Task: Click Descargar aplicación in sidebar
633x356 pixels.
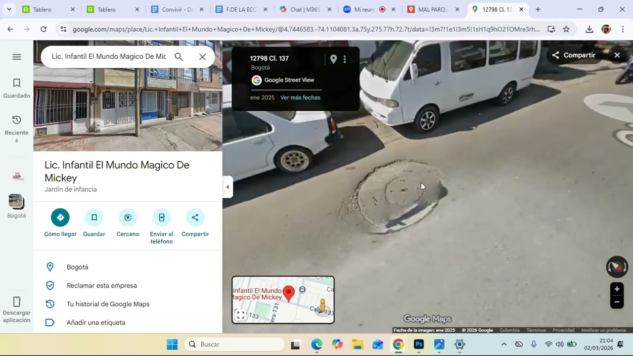Action: [16, 310]
